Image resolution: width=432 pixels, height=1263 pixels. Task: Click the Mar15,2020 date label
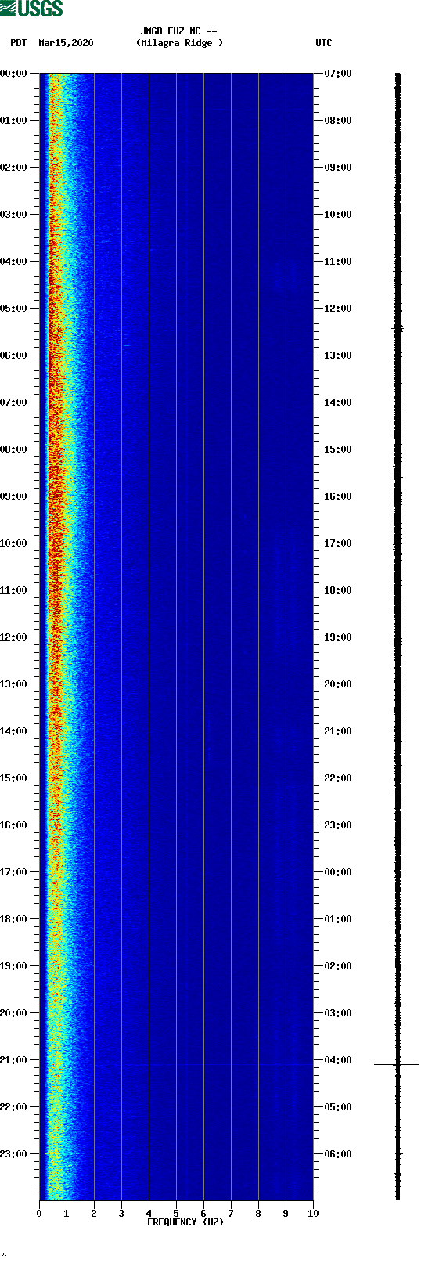pos(66,43)
